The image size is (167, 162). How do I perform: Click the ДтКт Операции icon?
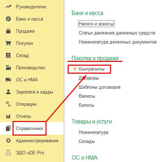pos(8,104)
